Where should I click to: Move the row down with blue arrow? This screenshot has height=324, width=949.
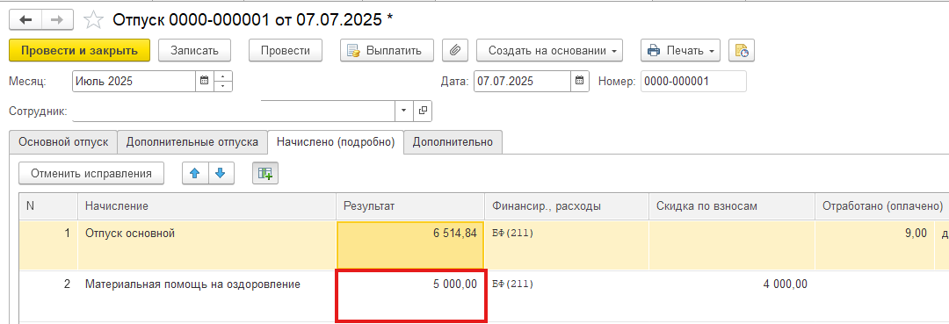(221, 174)
